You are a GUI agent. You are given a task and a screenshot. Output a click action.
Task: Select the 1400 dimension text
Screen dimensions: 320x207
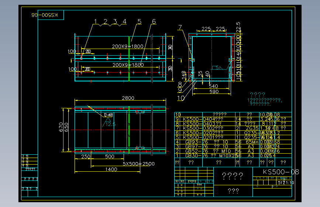coord(111,169)
